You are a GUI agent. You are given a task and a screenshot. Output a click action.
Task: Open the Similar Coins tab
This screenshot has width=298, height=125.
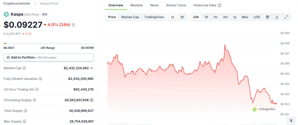point(176,5)
